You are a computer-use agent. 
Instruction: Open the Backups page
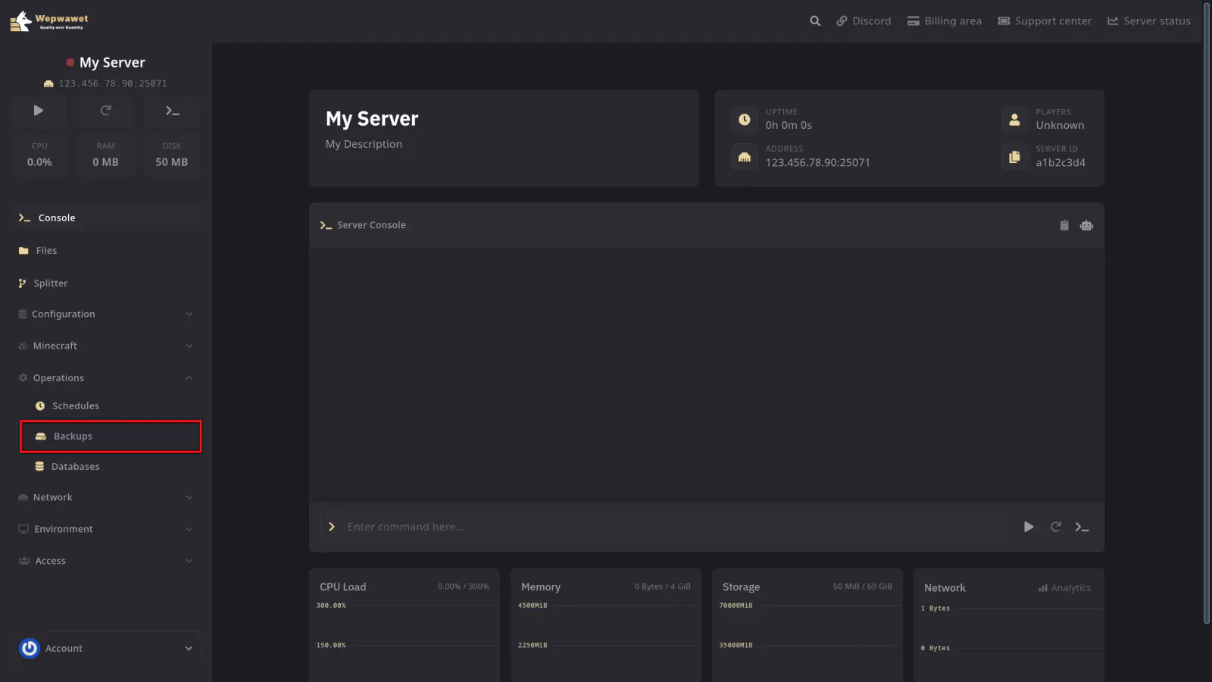point(73,436)
